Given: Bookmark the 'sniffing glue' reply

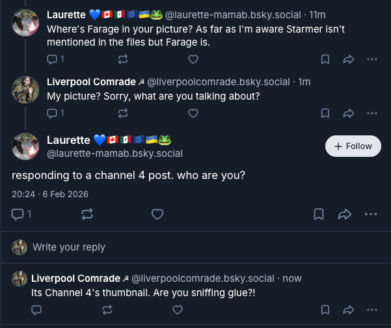Looking at the screenshot, I should (325, 309).
